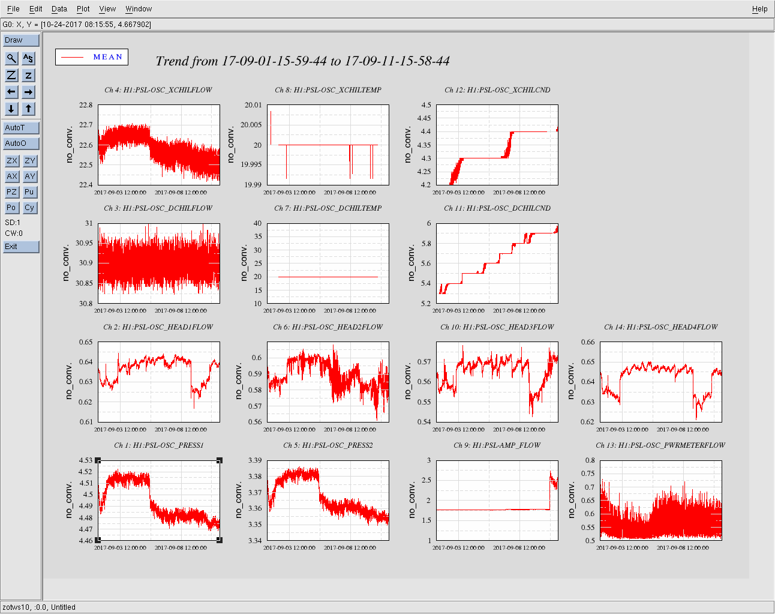Select the PSL-AMP_FLOW graph
Screen dimensions: 775x614
point(497,501)
